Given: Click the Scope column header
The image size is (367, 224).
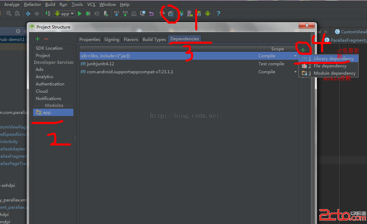Looking at the screenshot, I should tap(277, 49).
